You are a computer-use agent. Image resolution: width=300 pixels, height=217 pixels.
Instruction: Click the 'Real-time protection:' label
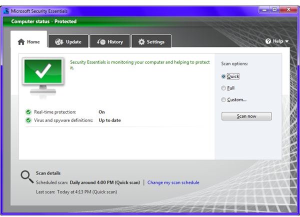pos(55,112)
